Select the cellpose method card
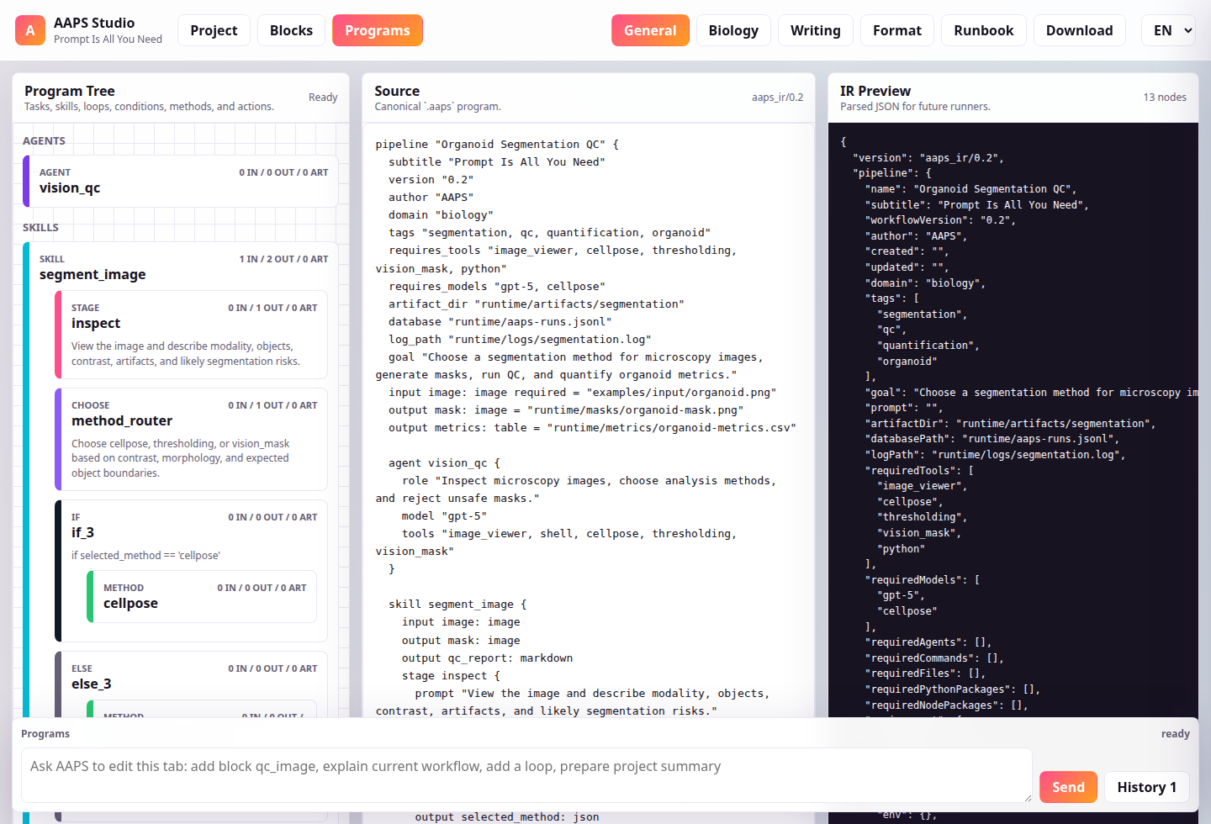 pos(202,596)
